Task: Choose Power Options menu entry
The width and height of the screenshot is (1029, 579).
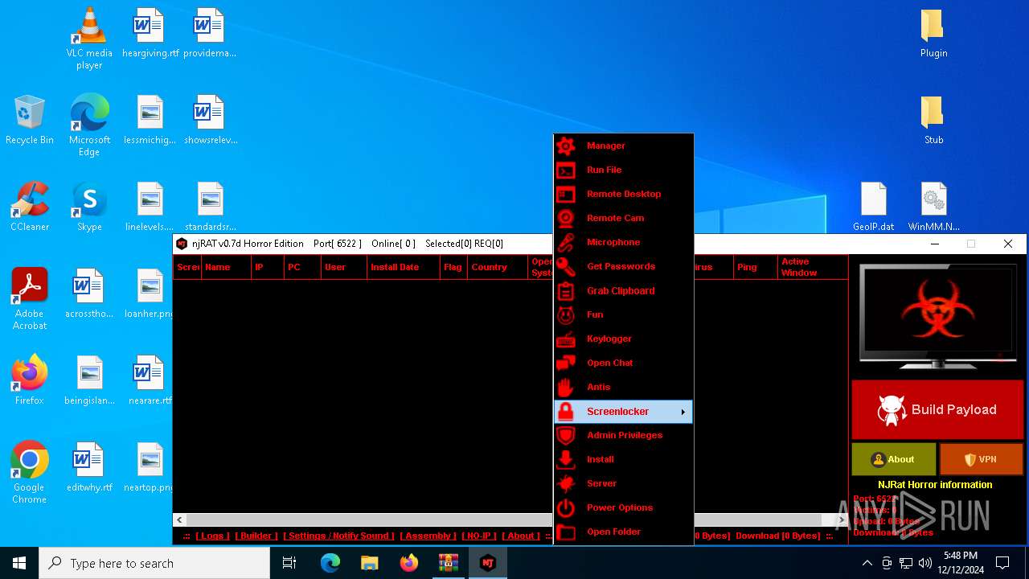Action: tap(623, 507)
